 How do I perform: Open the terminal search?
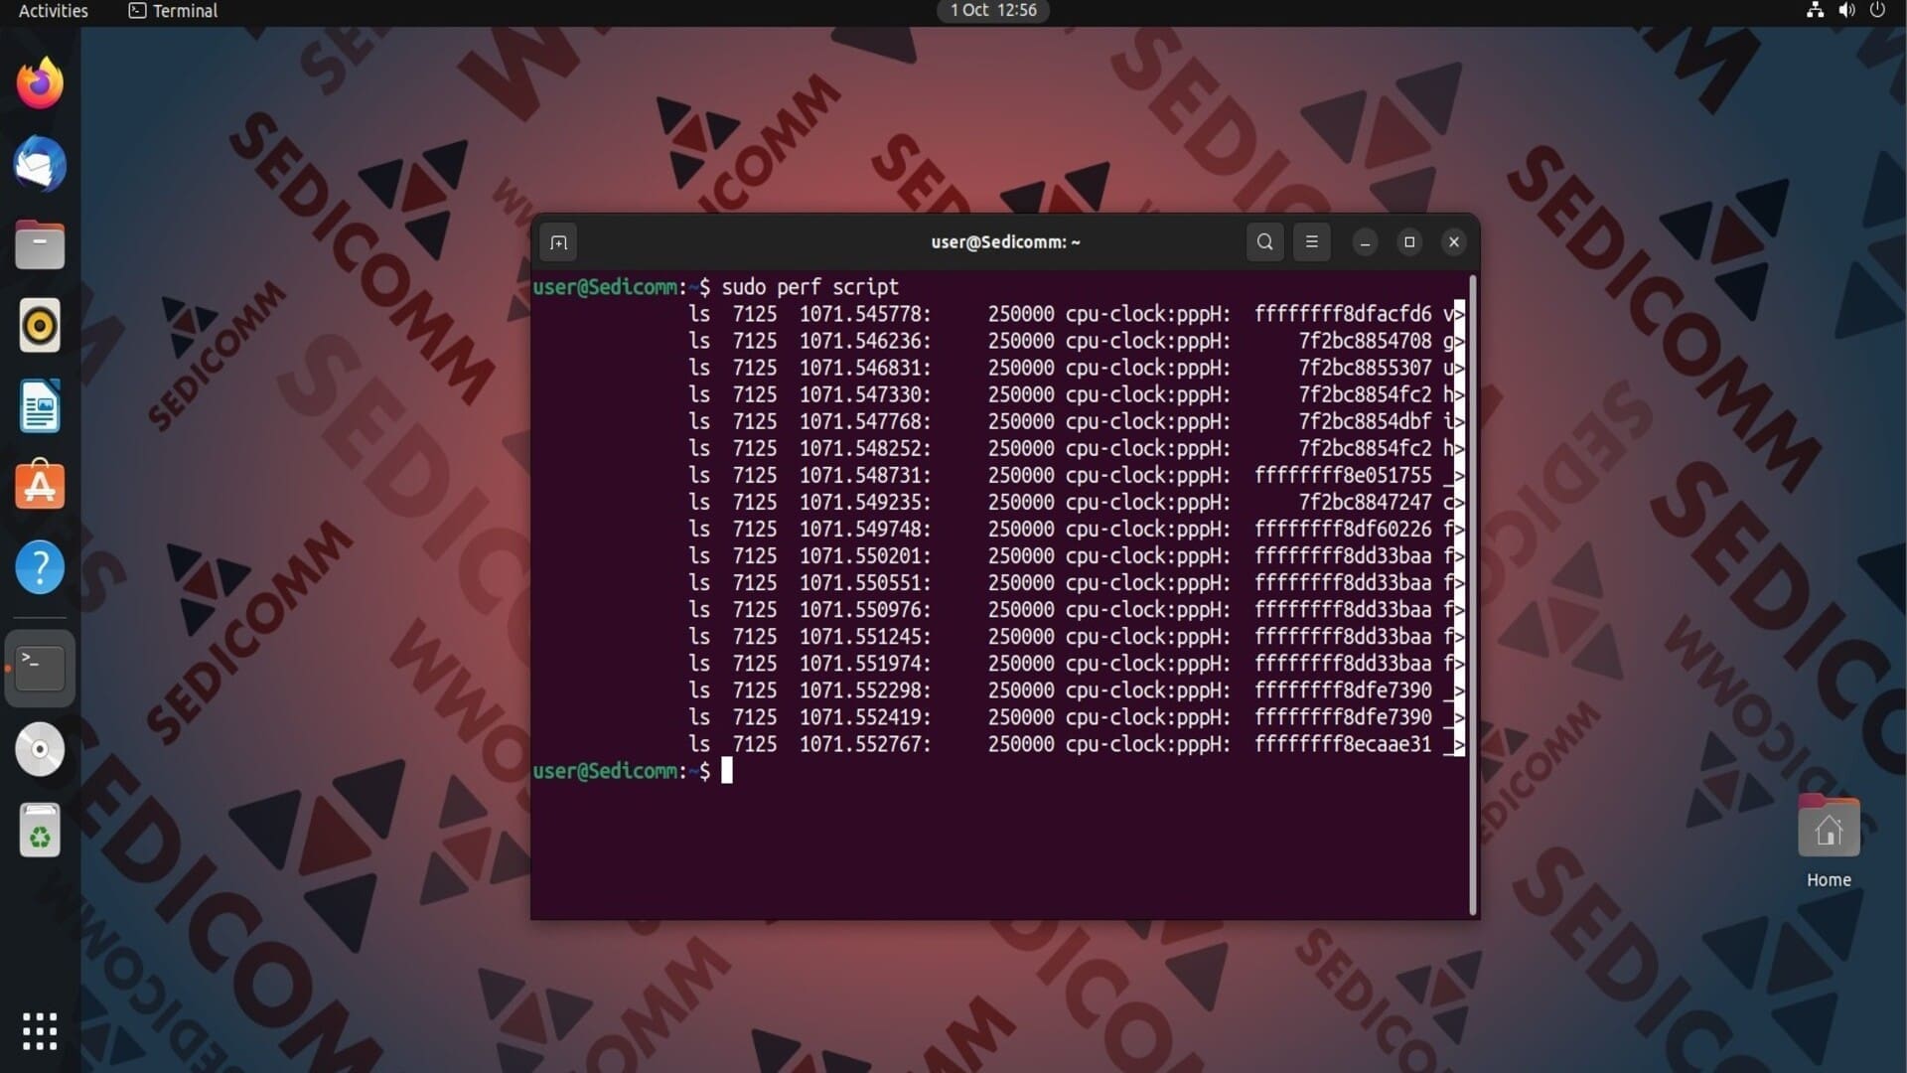pos(1264,241)
